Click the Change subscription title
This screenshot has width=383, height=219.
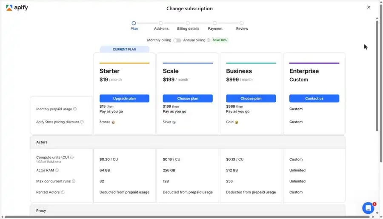pos(189,8)
